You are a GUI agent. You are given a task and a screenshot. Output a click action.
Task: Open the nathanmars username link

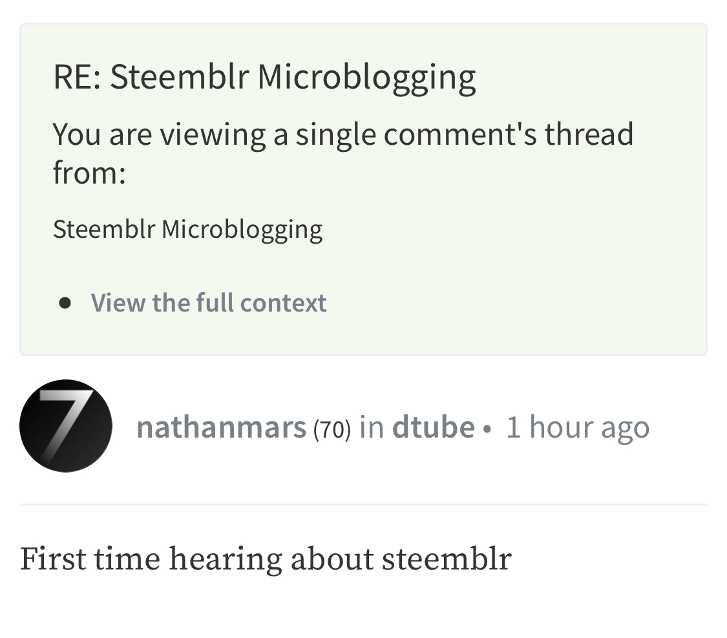click(221, 427)
